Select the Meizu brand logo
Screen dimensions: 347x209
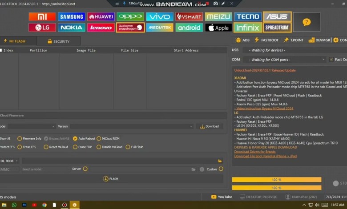pyautogui.click(x=218, y=16)
